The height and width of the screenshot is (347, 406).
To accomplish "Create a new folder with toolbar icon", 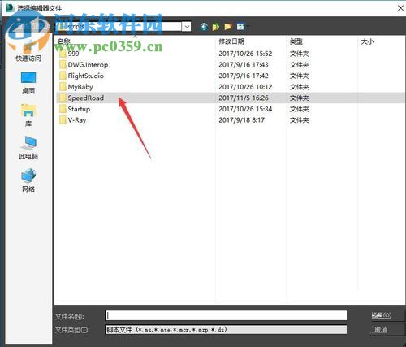I will [x=228, y=27].
